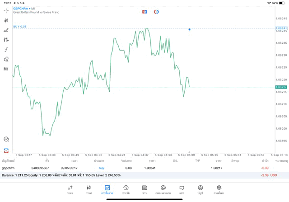The height and width of the screenshot is (202, 289).
Task: Open the drawing objects shapes icon
Action: (6, 59)
